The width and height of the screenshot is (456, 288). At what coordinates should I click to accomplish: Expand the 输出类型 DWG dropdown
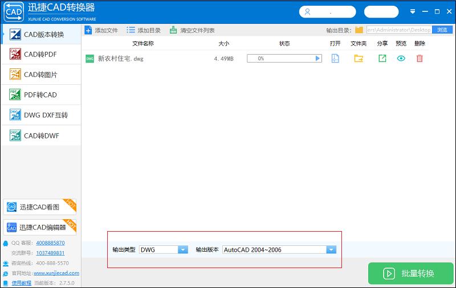click(183, 250)
